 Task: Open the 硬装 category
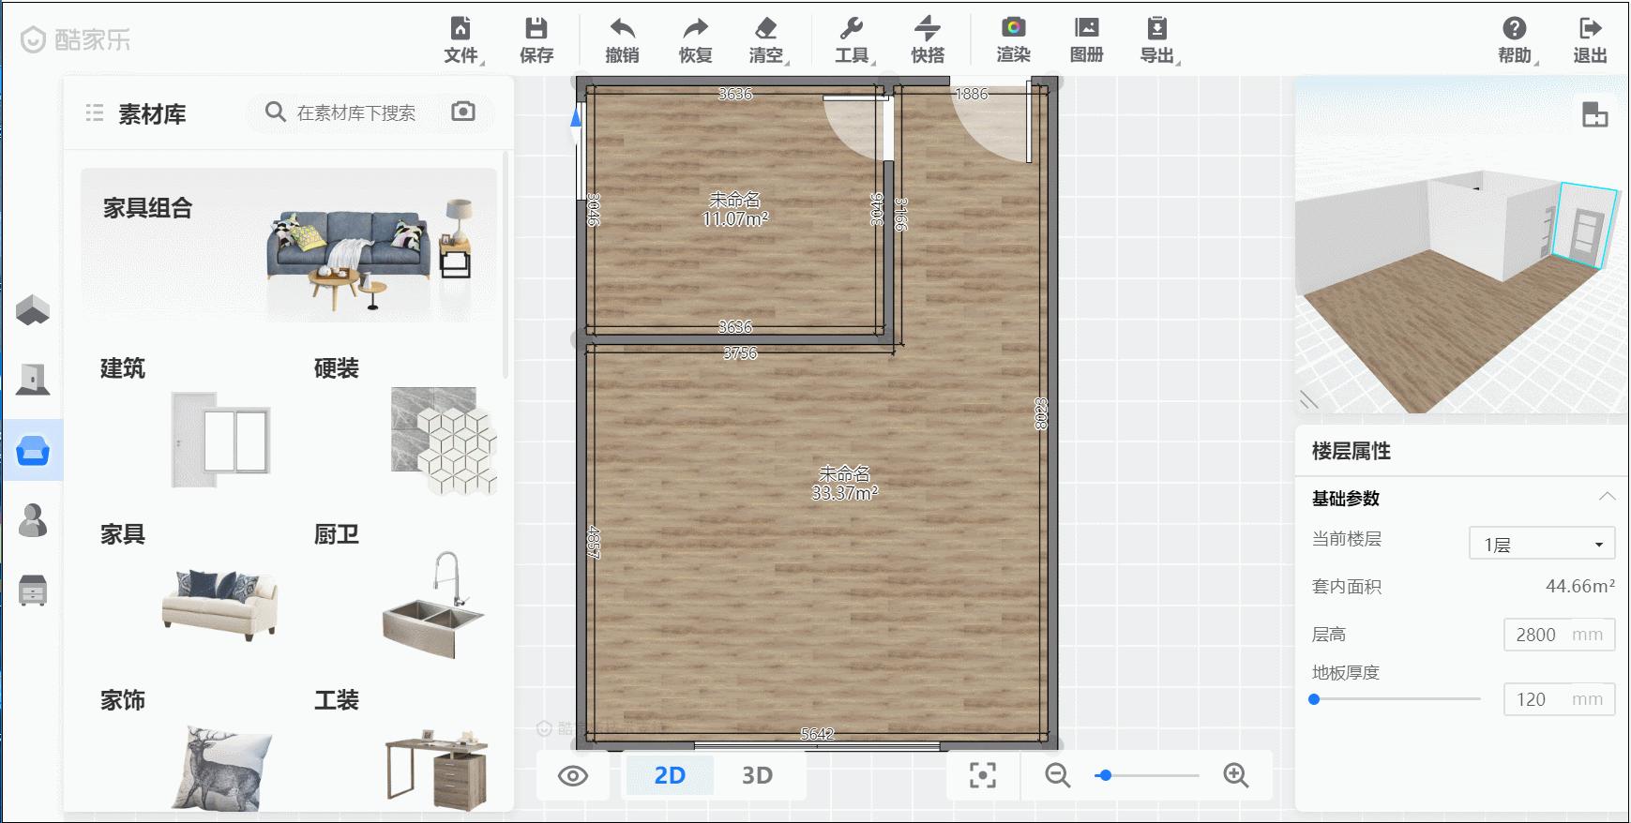(x=405, y=422)
